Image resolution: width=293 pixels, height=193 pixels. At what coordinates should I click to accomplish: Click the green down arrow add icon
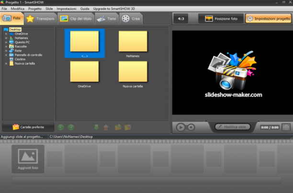pos(96,127)
